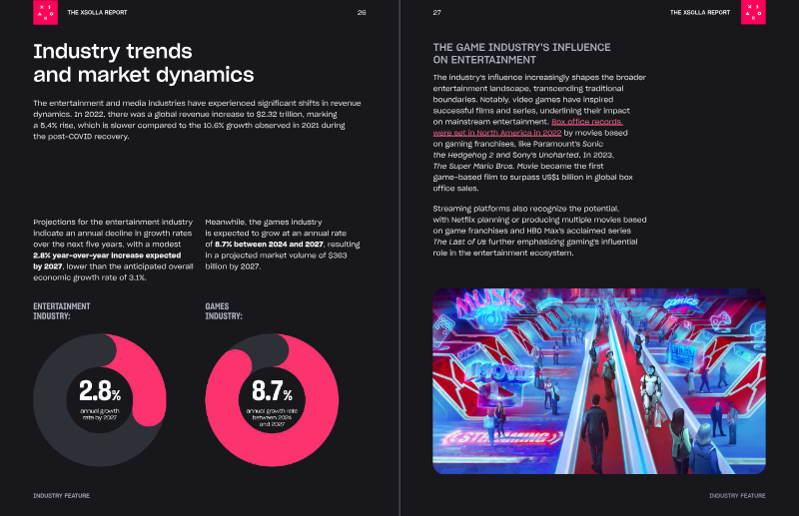Select the neon city illustration
The width and height of the screenshot is (799, 516).
(x=599, y=381)
